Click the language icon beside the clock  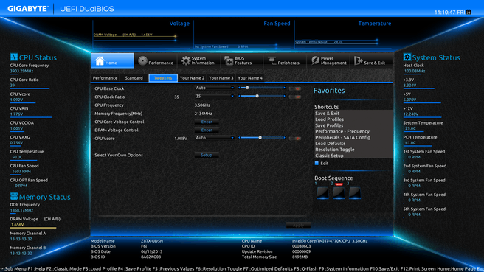pos(469,13)
